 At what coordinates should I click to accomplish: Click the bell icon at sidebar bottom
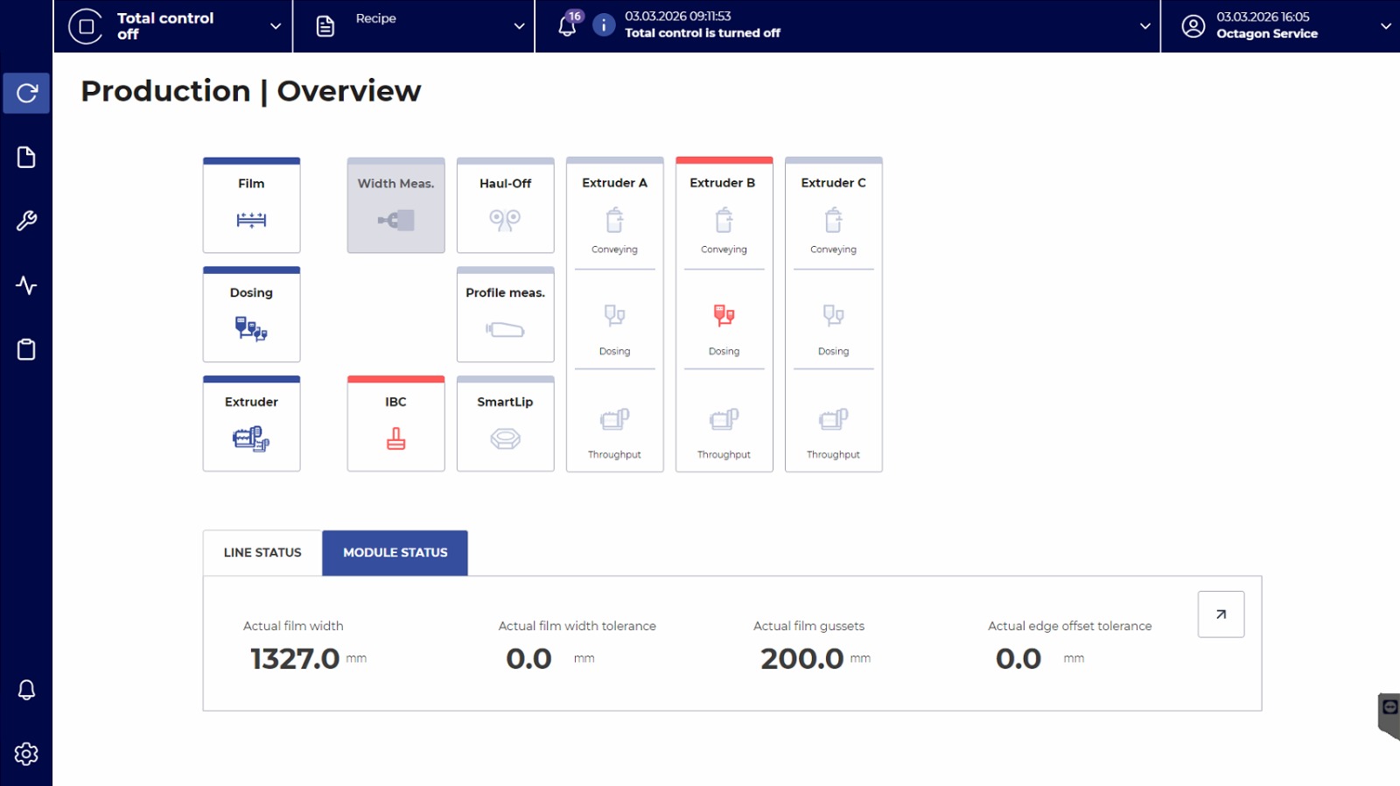pos(26,690)
